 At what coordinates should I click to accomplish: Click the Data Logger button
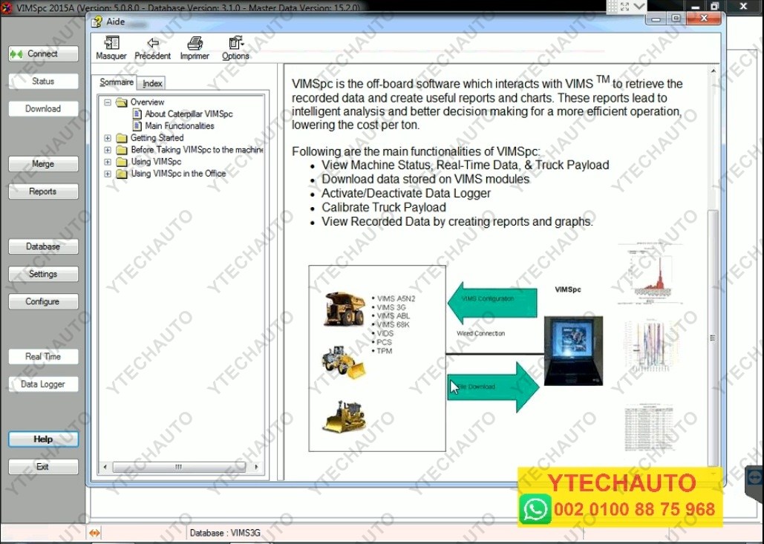tap(43, 384)
